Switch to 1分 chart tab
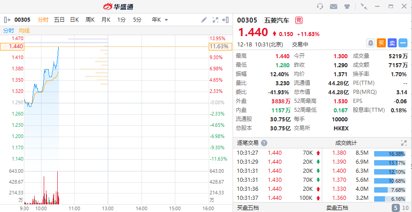 (121, 20)
